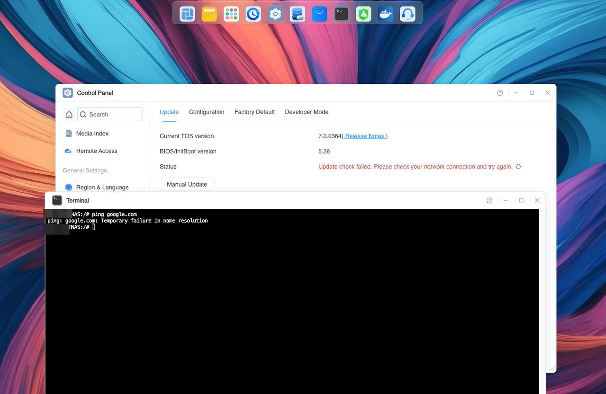Open the desktop widgets icon in dock
Screen dimensions: 606x394
point(187,14)
